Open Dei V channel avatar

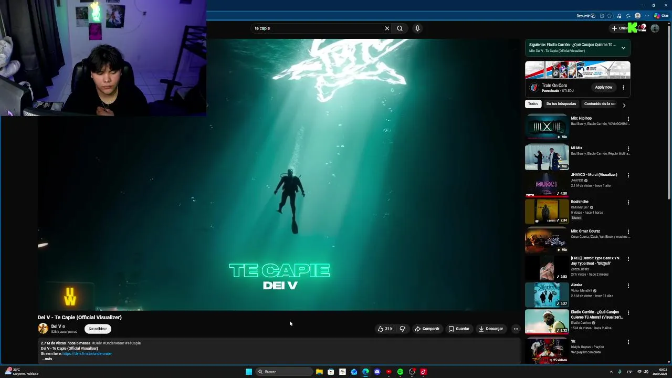click(x=43, y=329)
